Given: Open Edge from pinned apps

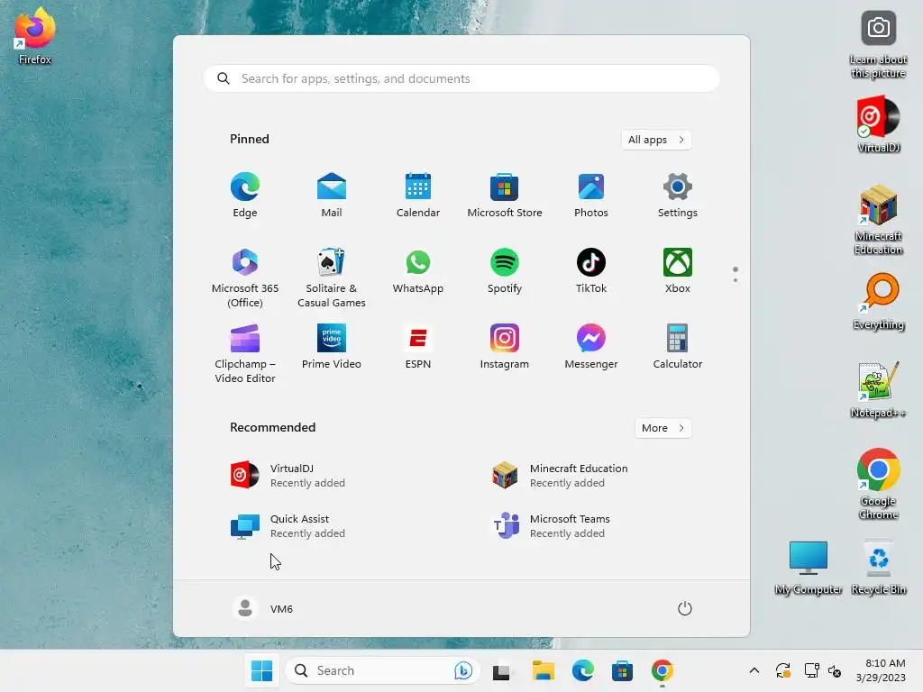Looking at the screenshot, I should (245, 196).
